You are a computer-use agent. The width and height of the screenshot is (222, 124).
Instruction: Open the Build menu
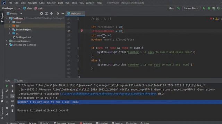[60, 3]
